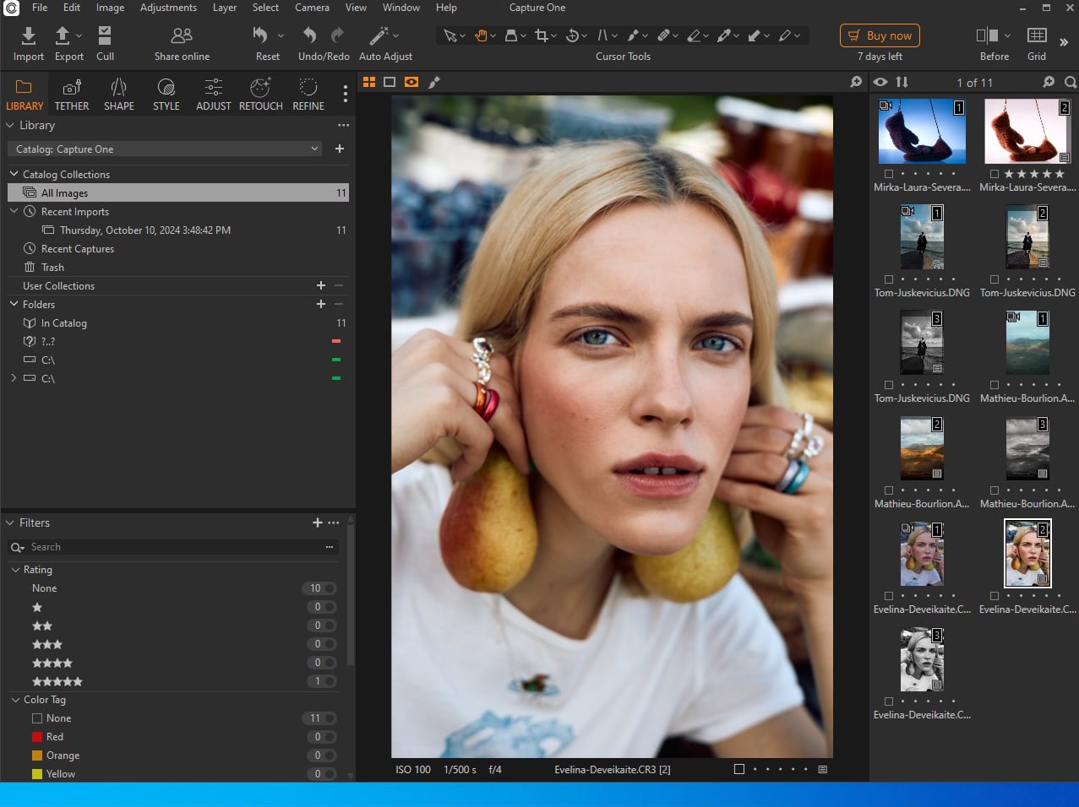Select the Erase Mask cursor tool
This screenshot has height=807, width=1079.
click(x=694, y=35)
